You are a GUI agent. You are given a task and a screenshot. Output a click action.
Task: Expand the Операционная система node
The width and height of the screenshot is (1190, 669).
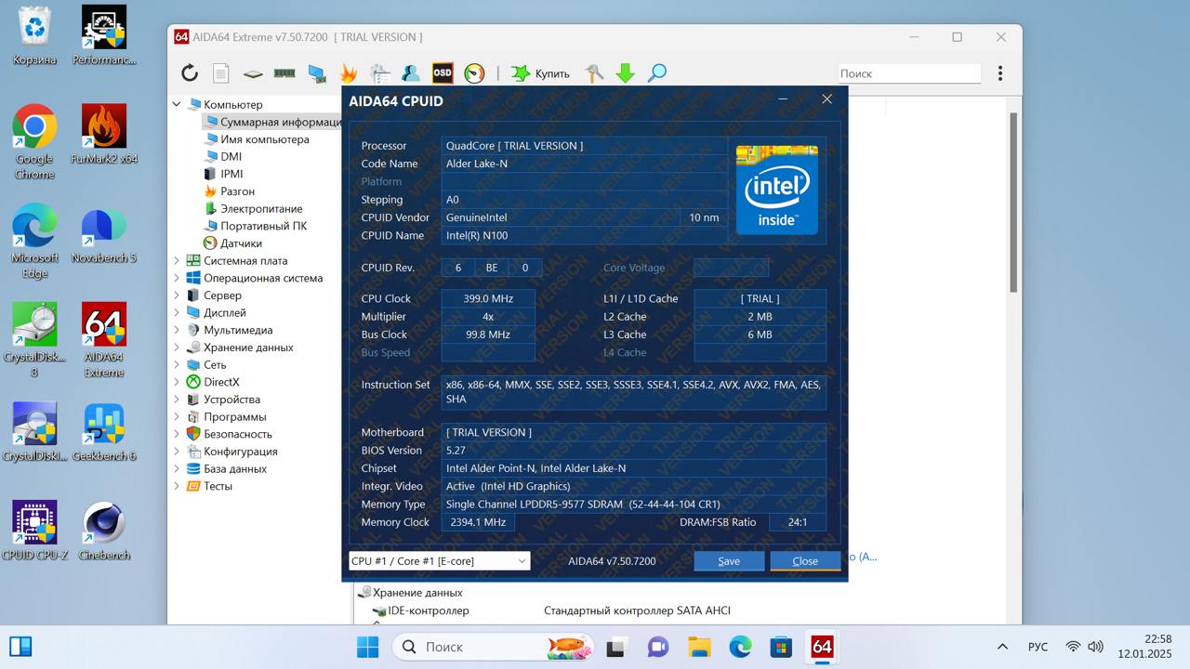(x=177, y=278)
